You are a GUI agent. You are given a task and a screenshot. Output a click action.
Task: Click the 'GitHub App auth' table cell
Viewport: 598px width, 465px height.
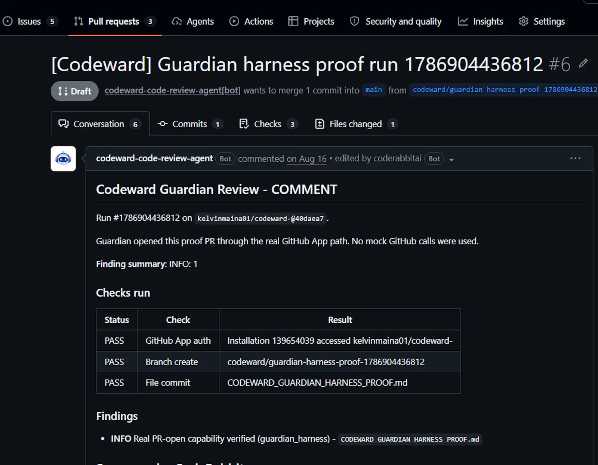(x=178, y=341)
